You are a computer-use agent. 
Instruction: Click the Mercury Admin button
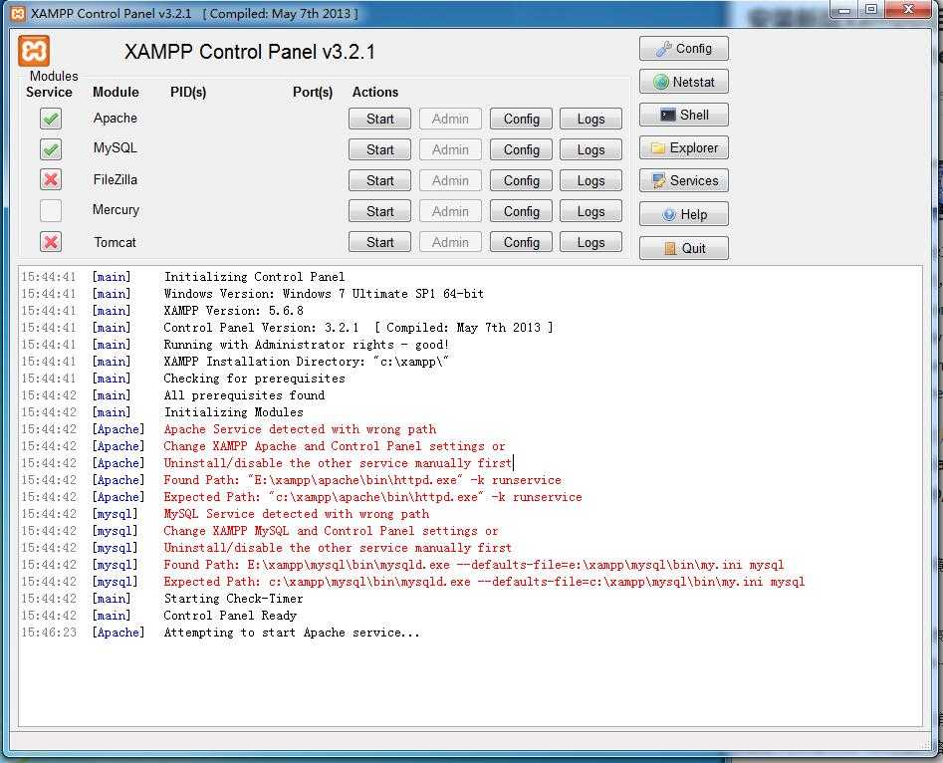(450, 212)
